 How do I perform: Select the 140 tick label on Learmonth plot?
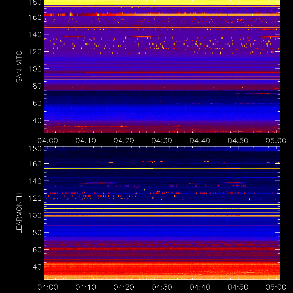coord(35,181)
